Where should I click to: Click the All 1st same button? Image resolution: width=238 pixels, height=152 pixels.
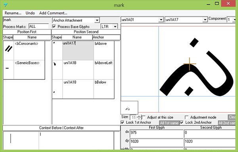point(169,123)
